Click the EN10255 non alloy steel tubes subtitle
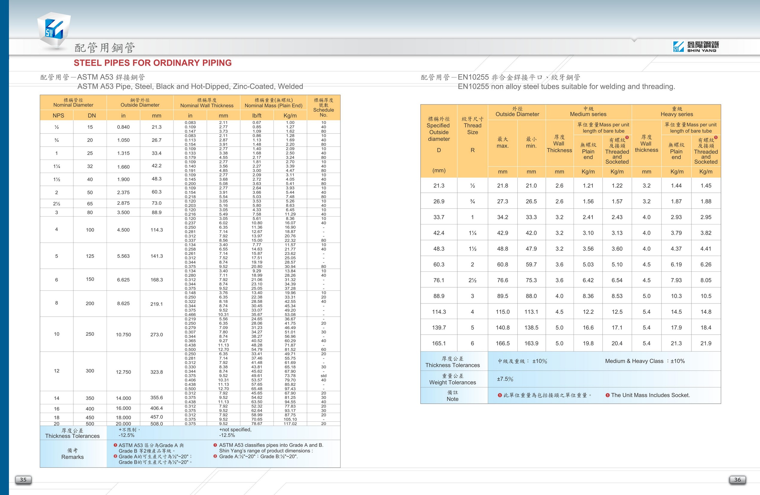Screen dimensions: 760x495 [x=566, y=86]
